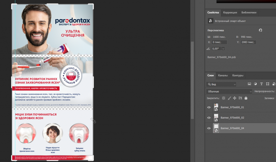Click the smart object icon in Properties
Viewport: 276px width, 162px height.
(210, 21)
